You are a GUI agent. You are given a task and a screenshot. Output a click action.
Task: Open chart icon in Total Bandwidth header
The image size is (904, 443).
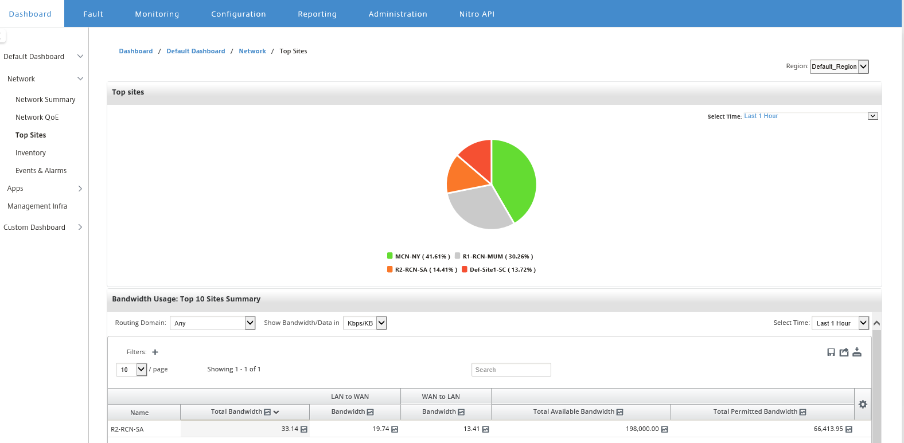coord(267,412)
